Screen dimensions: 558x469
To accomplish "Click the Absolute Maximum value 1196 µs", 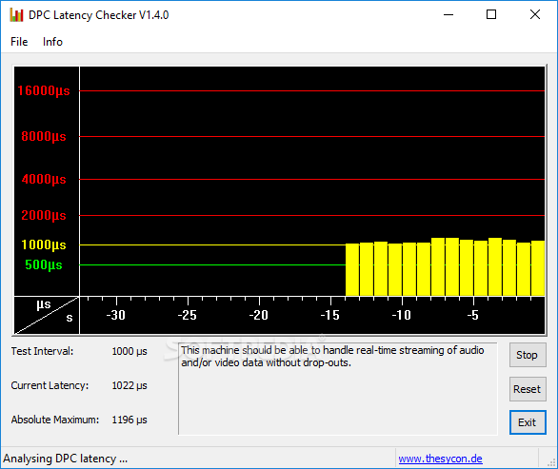I will [130, 420].
